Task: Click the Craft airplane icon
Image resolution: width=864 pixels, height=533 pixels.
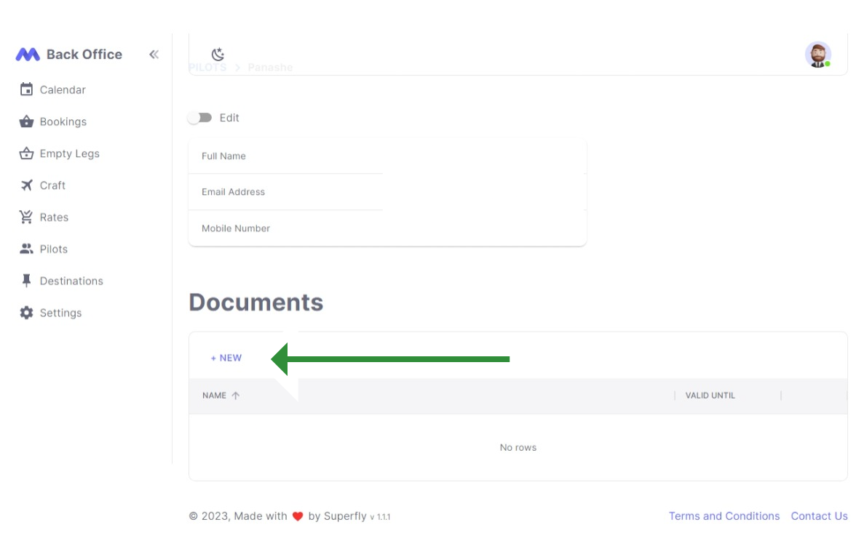Action: [x=25, y=185]
